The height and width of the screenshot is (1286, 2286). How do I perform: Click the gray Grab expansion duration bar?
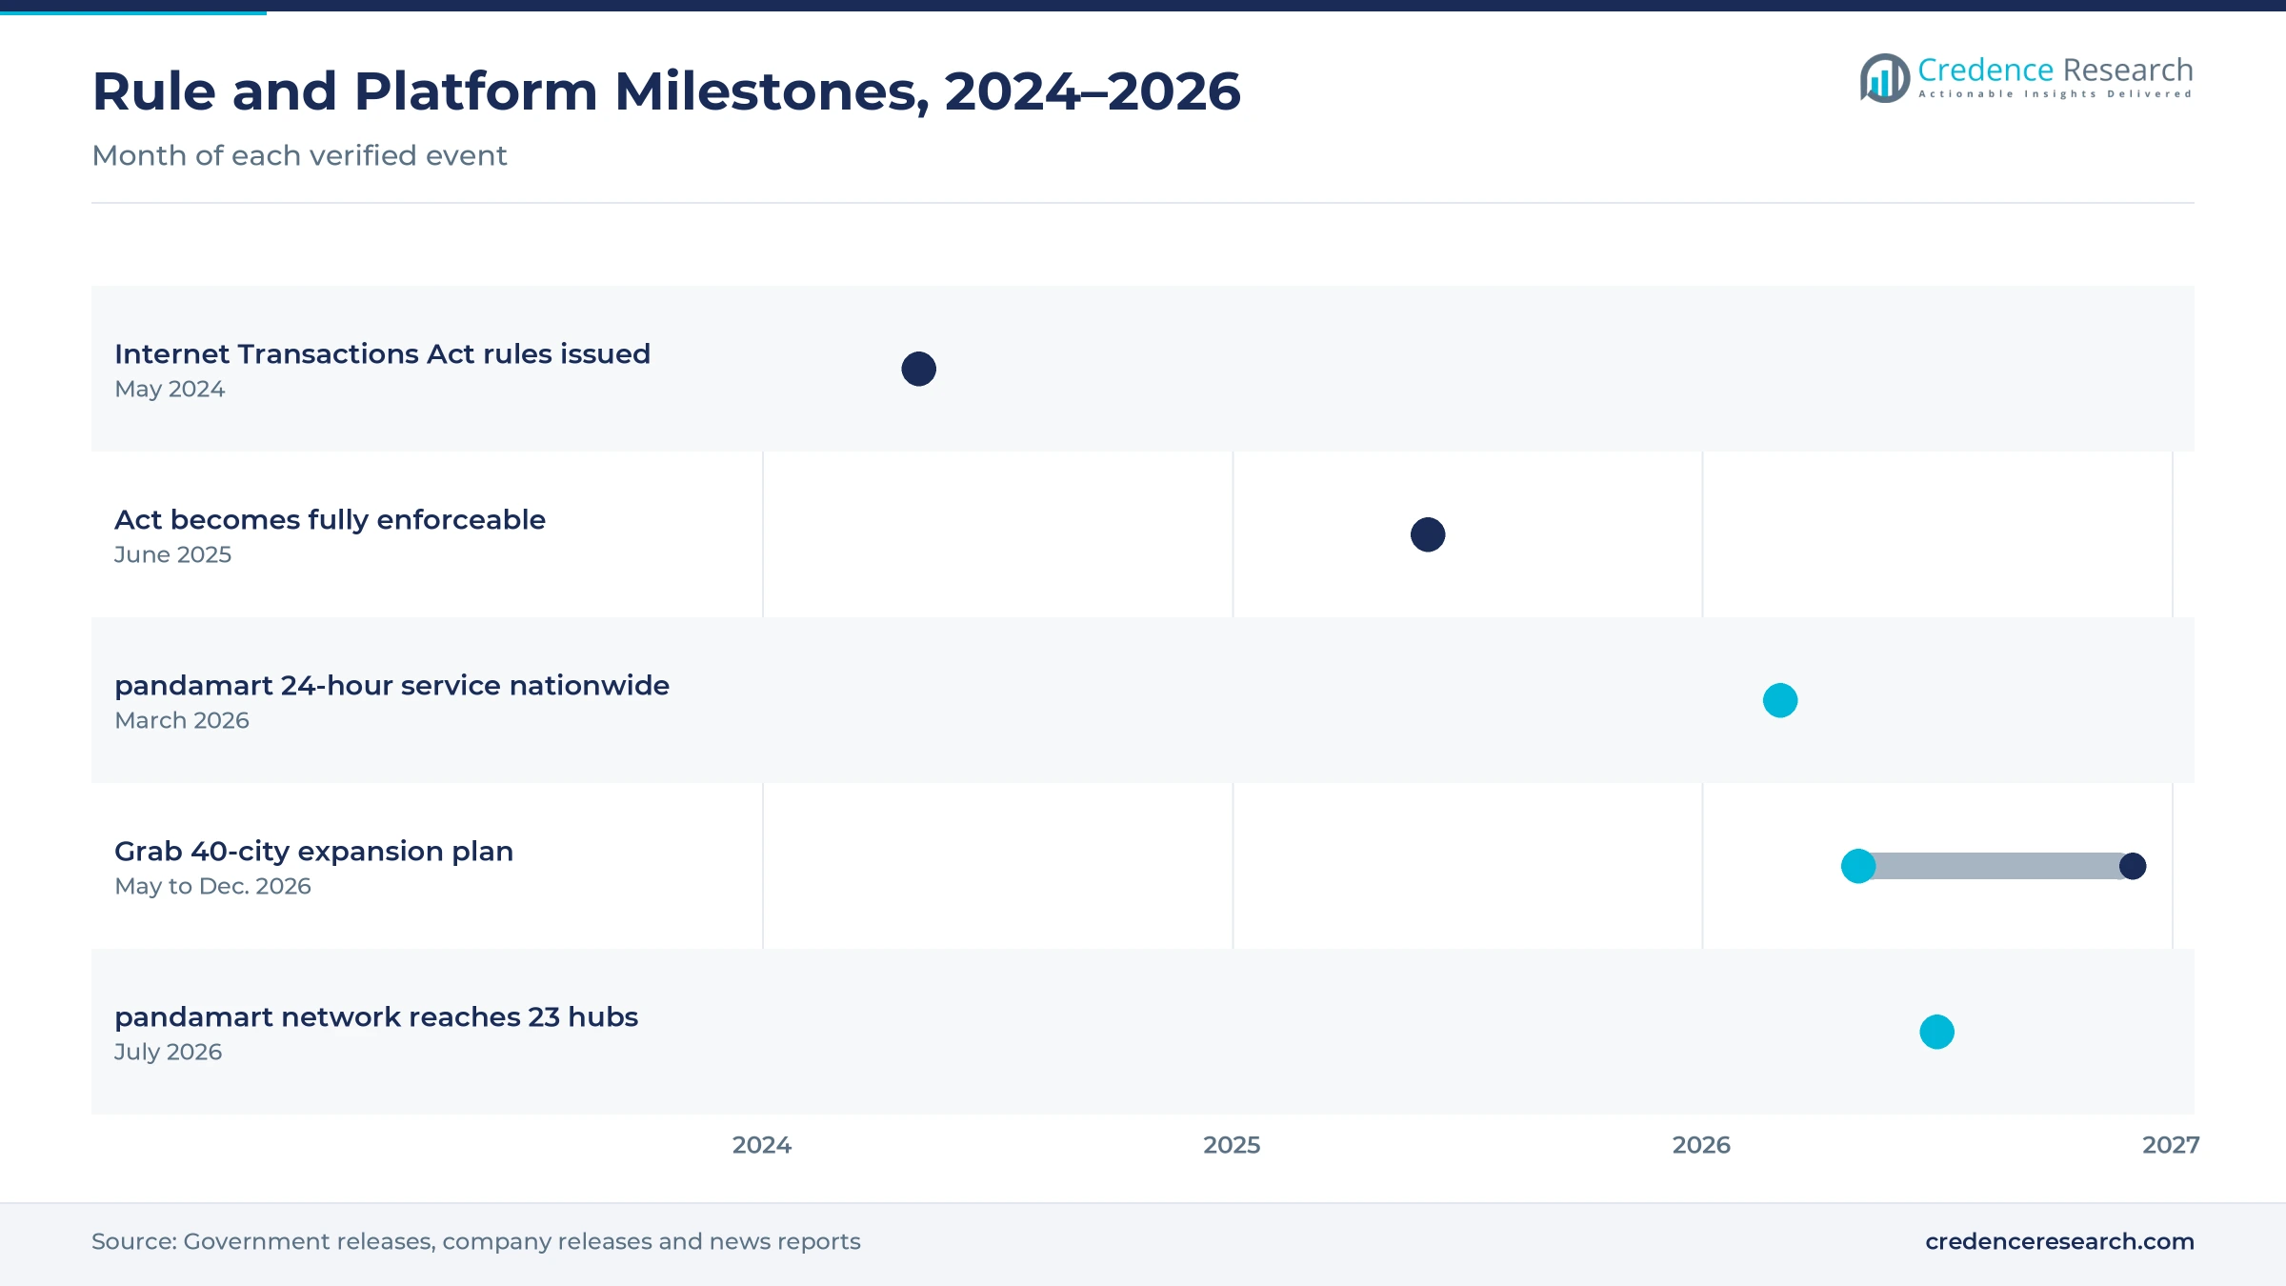tap(1996, 866)
